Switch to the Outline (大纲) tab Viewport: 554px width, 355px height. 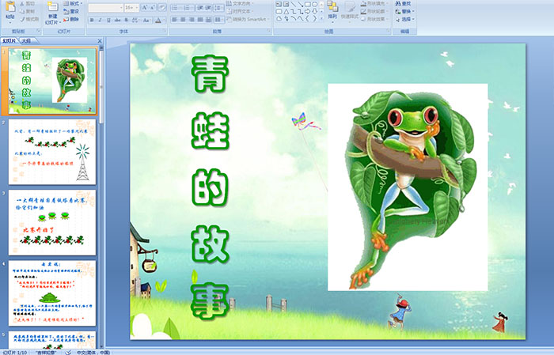coord(27,40)
